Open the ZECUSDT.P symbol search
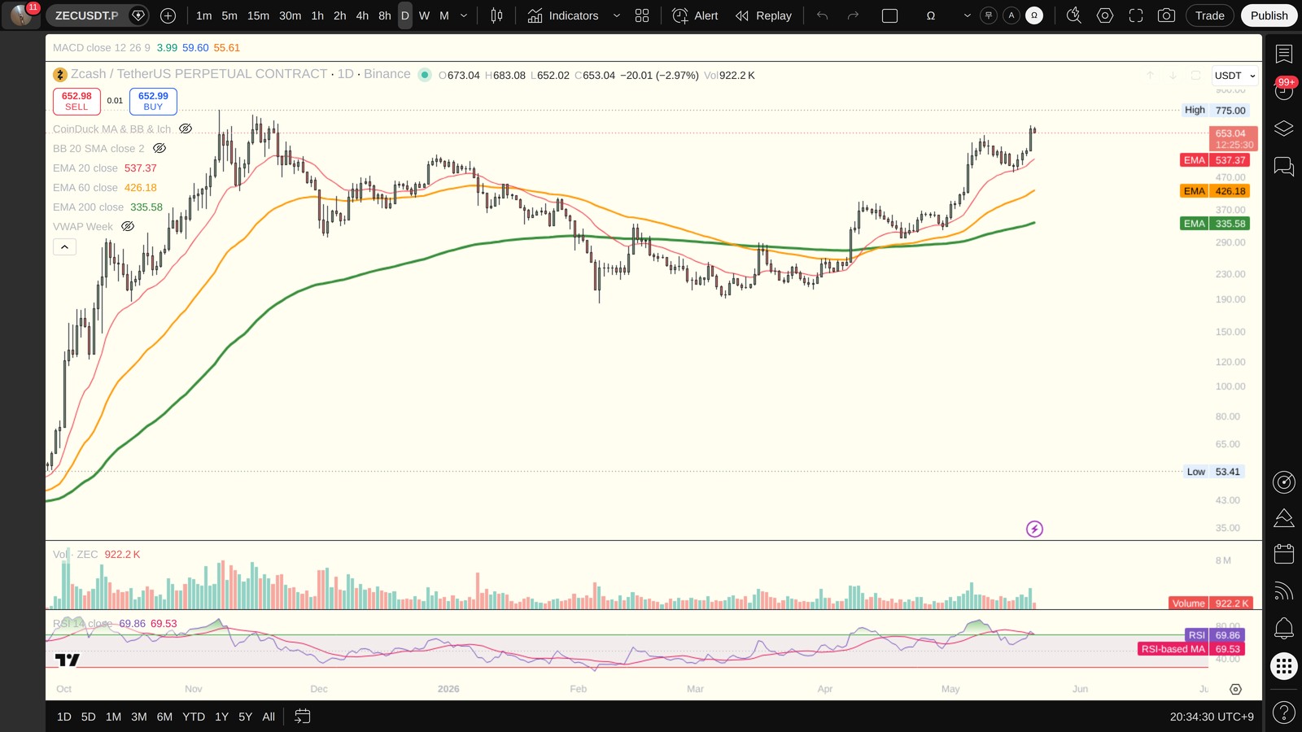 87,15
